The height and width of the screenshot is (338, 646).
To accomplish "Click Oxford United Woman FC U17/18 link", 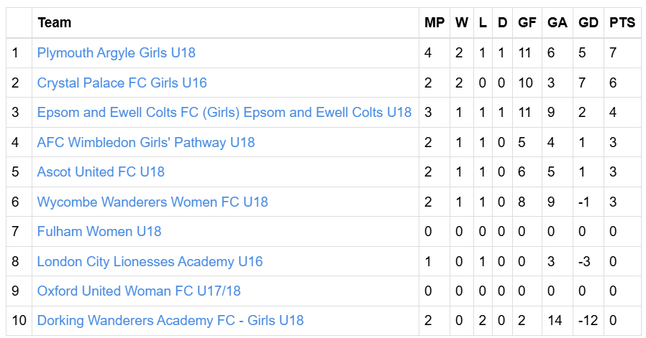I will (x=139, y=291).
